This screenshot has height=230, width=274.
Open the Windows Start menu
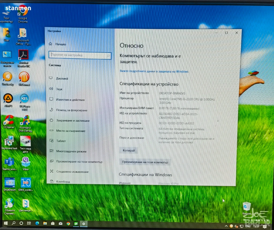(x=5, y=223)
